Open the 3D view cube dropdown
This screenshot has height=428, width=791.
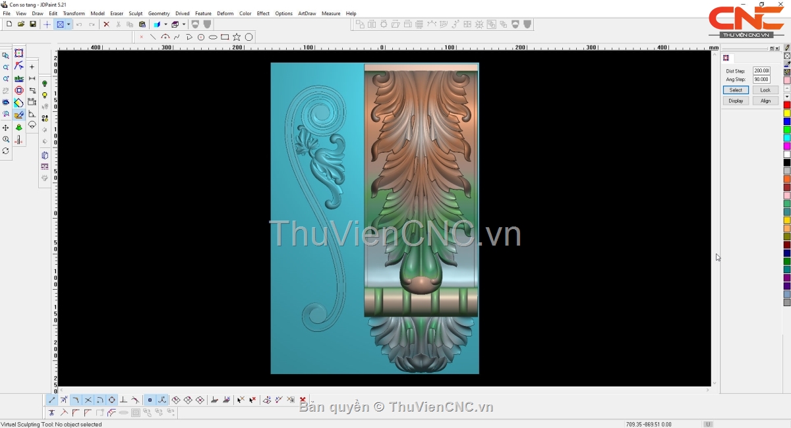click(x=165, y=24)
